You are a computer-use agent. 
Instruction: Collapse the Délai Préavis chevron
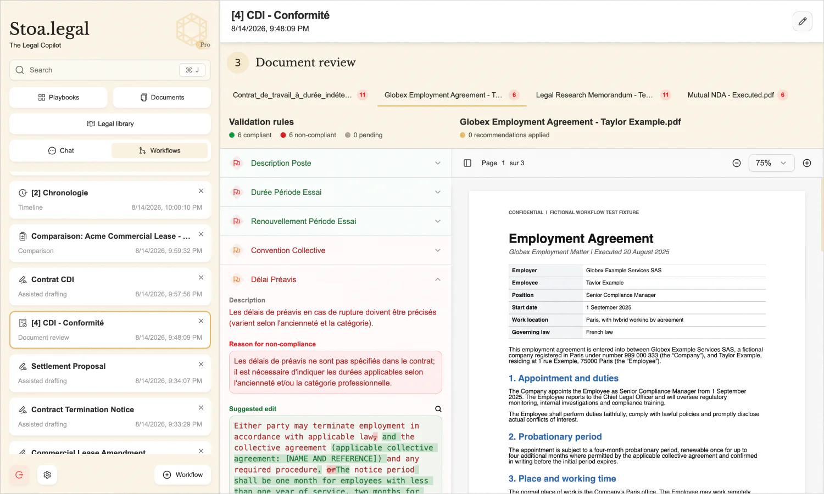tap(438, 279)
